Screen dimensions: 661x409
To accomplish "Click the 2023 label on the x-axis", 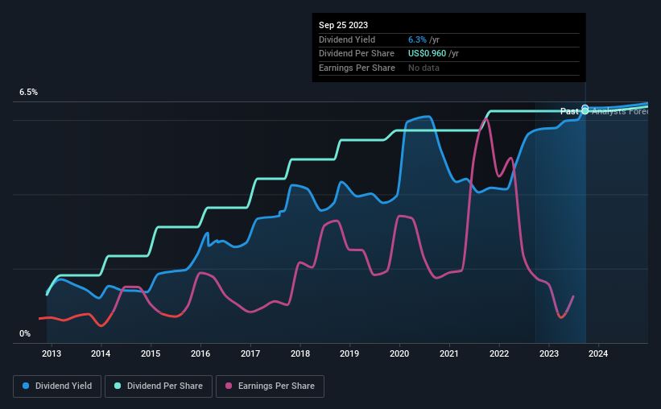I will [x=549, y=353].
